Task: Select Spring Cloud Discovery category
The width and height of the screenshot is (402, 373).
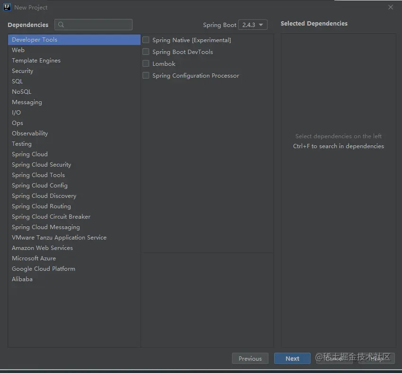Action: (74, 196)
